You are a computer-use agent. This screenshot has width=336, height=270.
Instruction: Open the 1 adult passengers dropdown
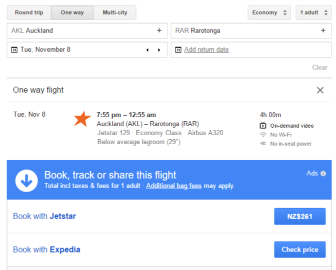pyautogui.click(x=313, y=12)
